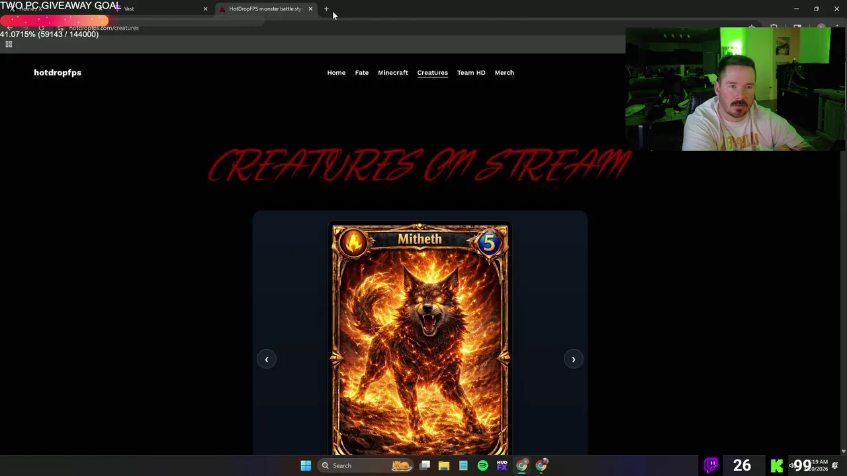847x476 pixels.
Task: Open the HUD FX taskbar app
Action: (502, 465)
